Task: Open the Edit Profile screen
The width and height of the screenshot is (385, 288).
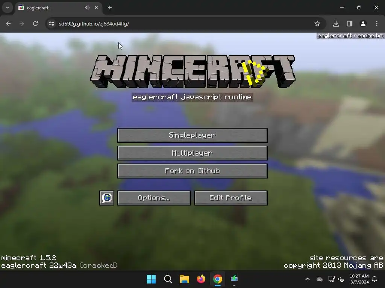Action: coord(230,198)
